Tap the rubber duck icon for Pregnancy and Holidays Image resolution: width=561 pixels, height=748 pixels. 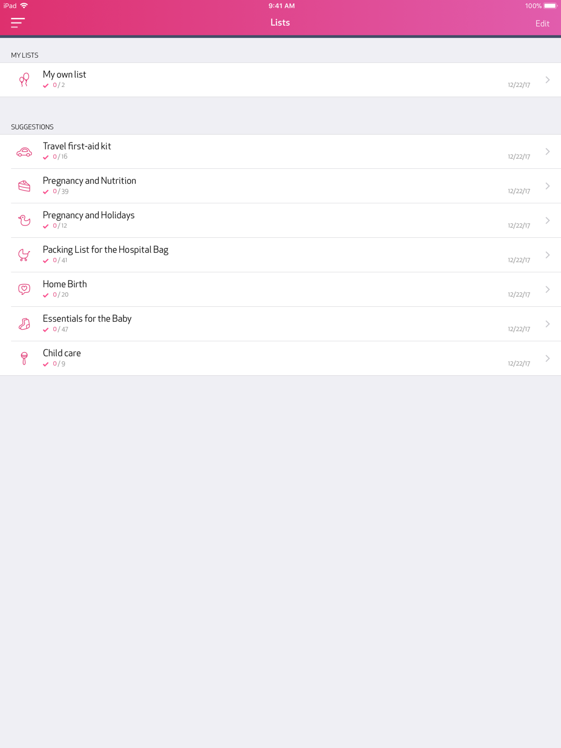(24, 220)
